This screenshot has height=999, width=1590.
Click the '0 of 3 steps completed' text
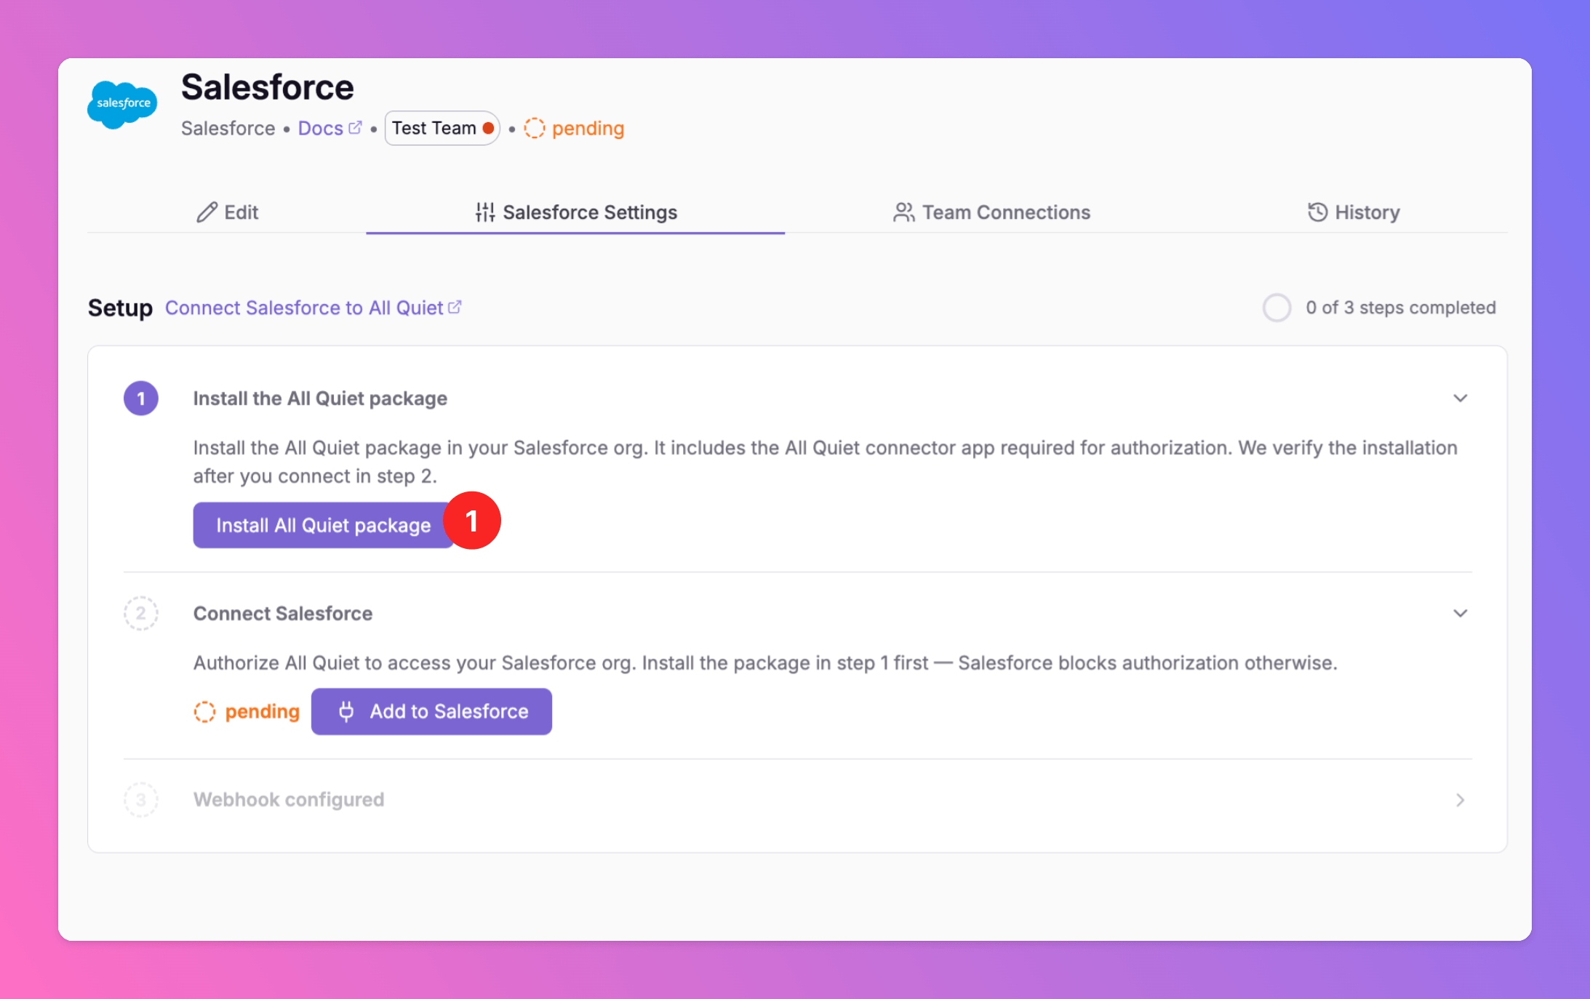coord(1400,308)
